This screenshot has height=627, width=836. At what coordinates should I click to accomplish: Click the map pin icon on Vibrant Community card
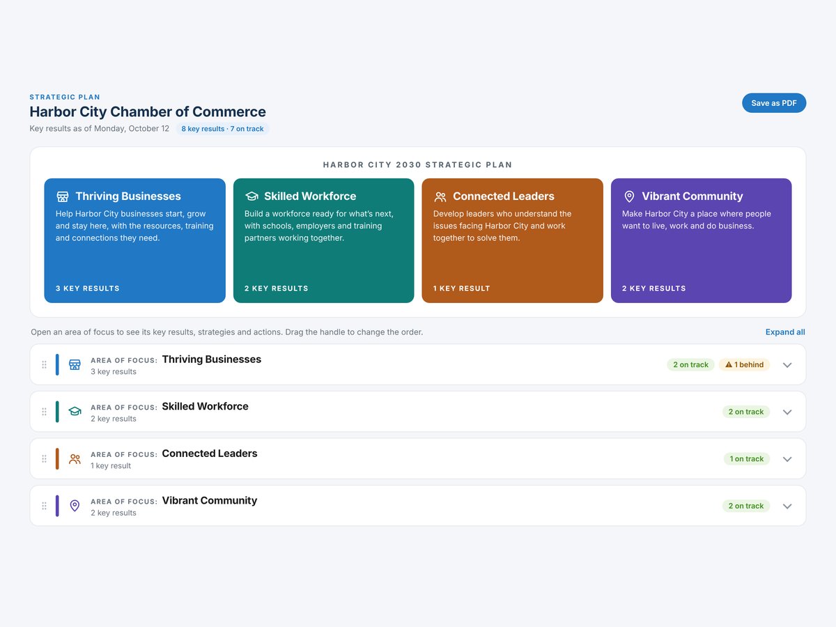[629, 196]
